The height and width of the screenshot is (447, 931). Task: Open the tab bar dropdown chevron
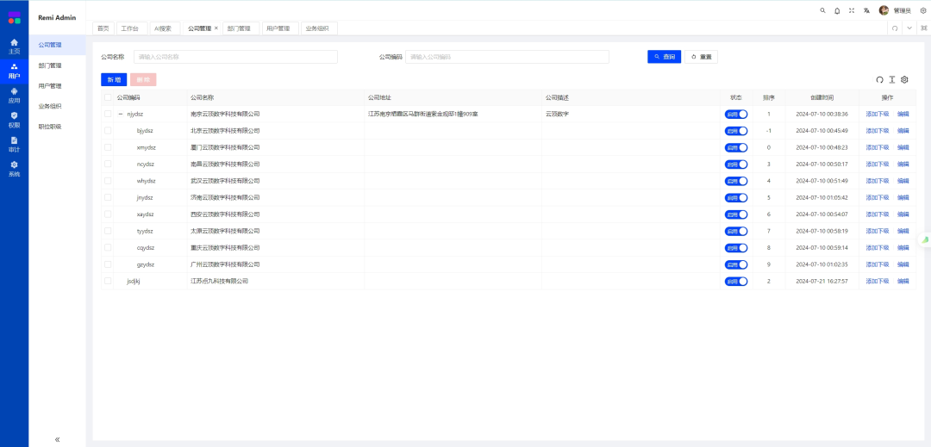click(x=909, y=28)
